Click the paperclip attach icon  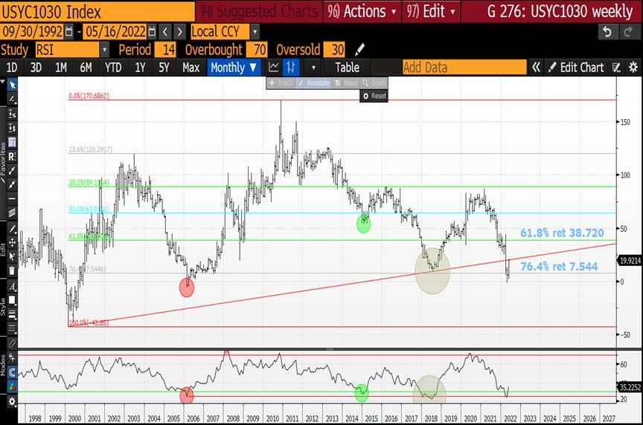pyautogui.click(x=13, y=343)
